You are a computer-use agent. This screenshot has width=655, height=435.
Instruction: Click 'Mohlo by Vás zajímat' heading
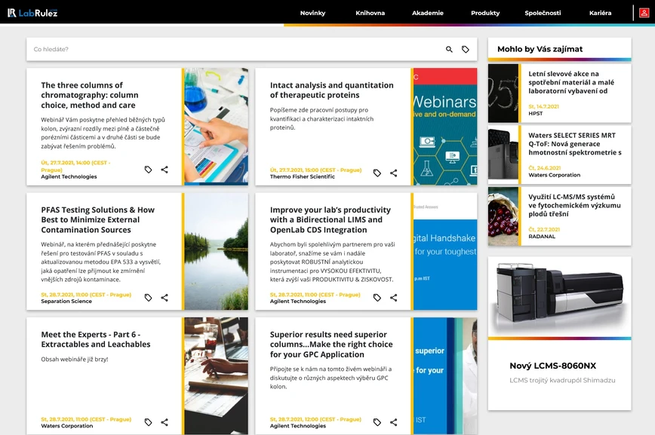pyautogui.click(x=540, y=49)
